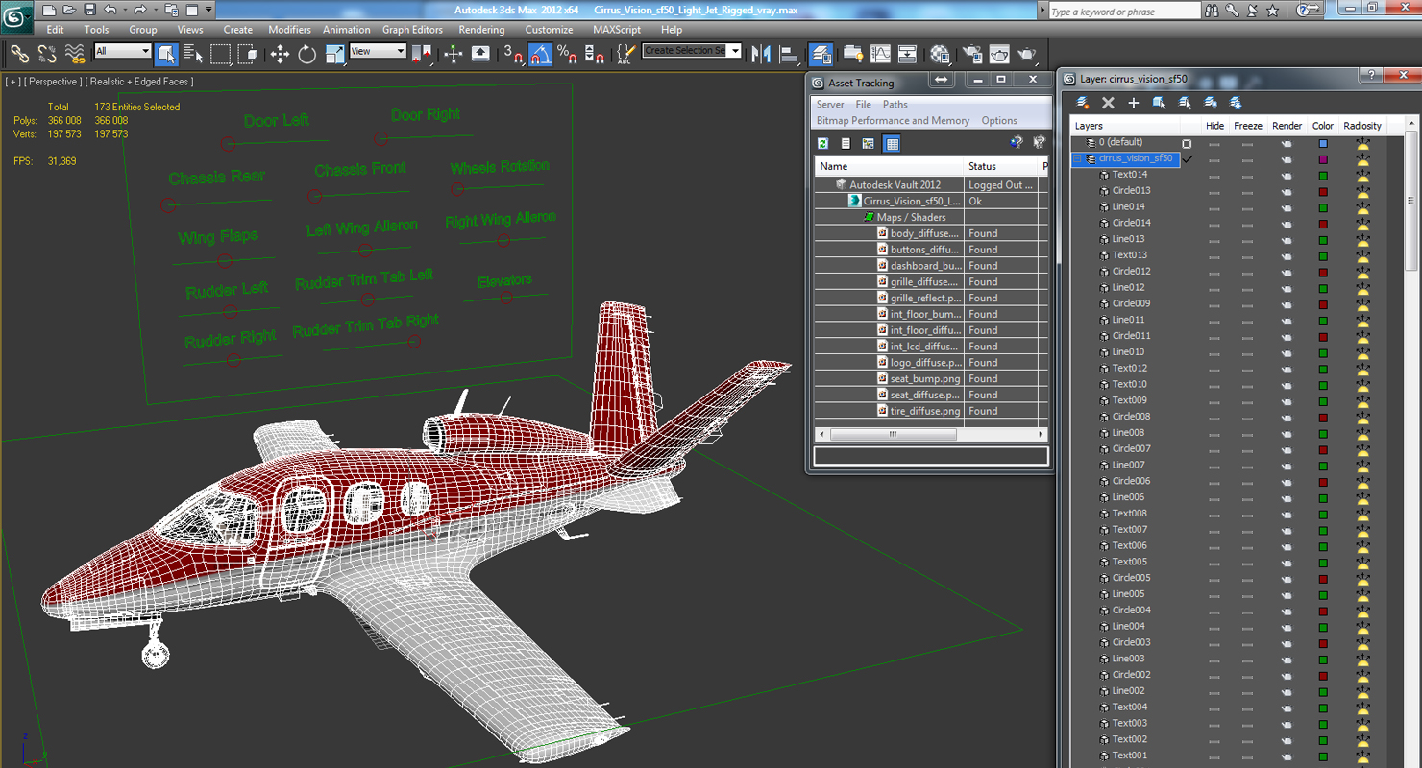Open the Curve Editor
The image size is (1422, 768).
point(880,54)
